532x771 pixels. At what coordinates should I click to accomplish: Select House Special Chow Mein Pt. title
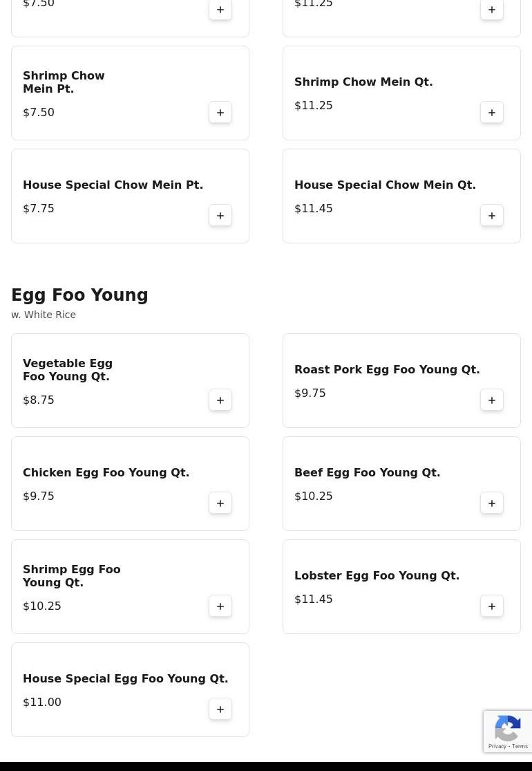pos(113,185)
